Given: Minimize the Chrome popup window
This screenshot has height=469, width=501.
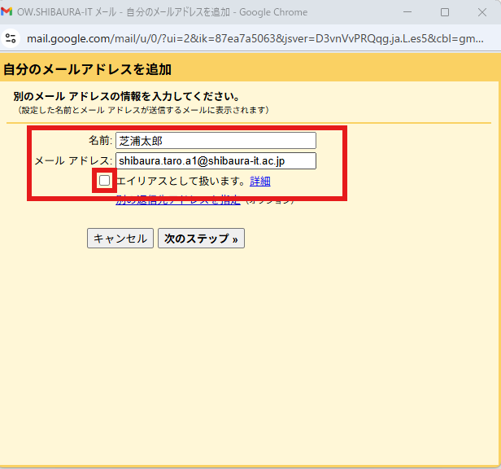Looking at the screenshot, I should coord(407,13).
